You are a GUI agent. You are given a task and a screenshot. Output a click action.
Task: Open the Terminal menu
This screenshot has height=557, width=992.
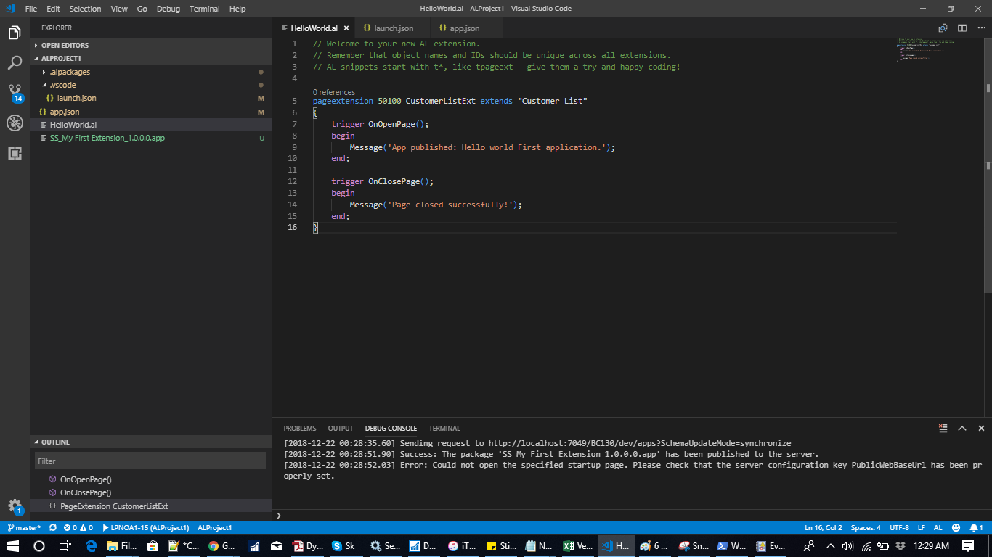tap(204, 9)
